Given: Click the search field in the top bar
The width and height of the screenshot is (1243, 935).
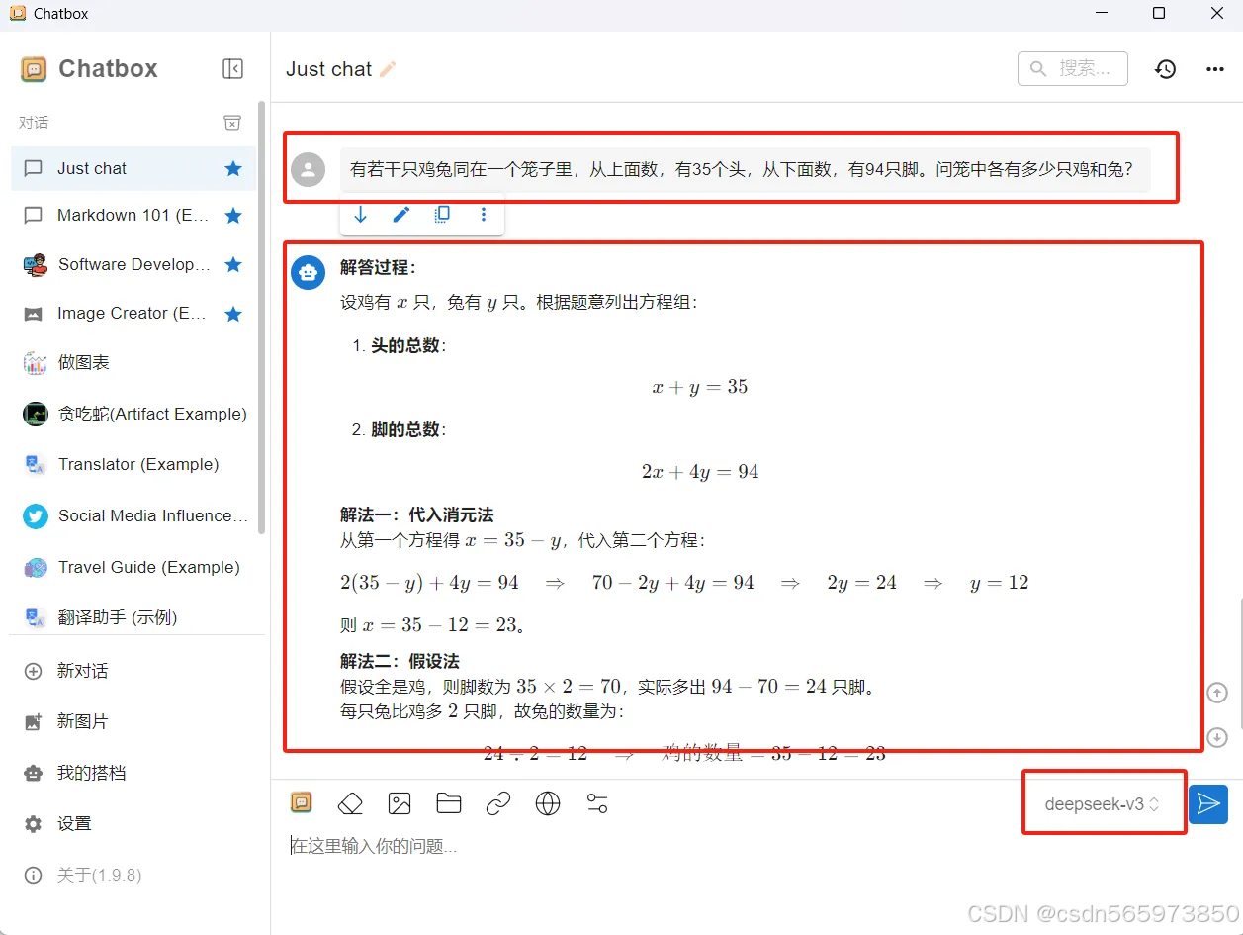Looking at the screenshot, I should click(1072, 69).
